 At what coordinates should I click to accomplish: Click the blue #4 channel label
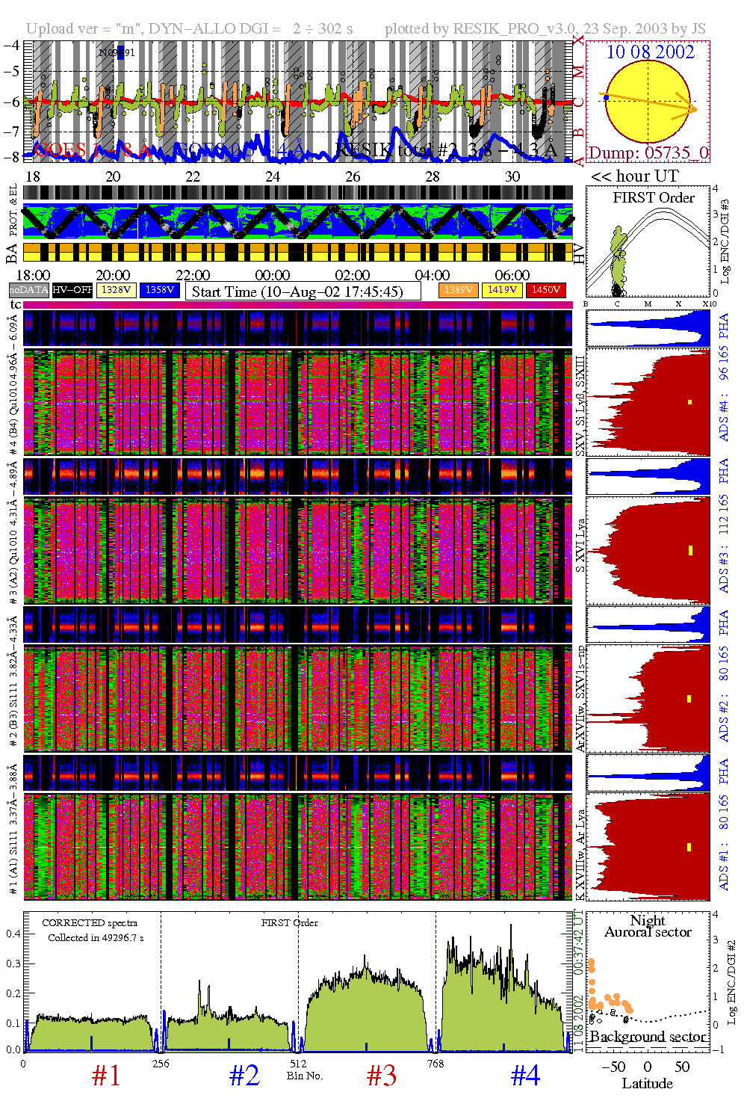(525, 1076)
